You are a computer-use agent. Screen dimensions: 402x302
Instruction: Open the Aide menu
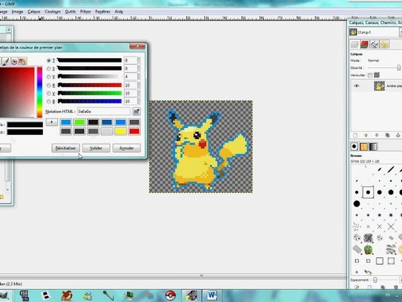click(x=119, y=12)
